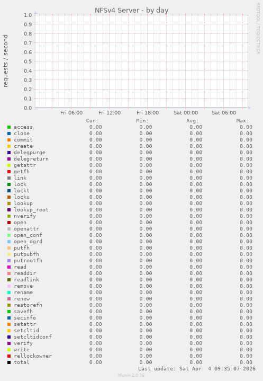Select the savefh legend label

coord(23,312)
